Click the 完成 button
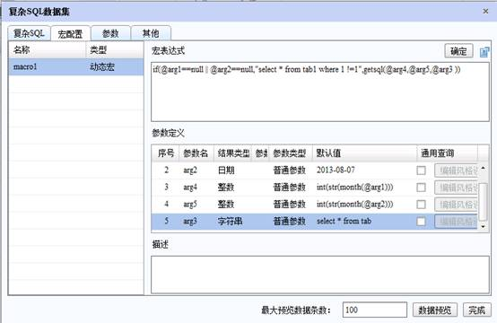 point(477,310)
